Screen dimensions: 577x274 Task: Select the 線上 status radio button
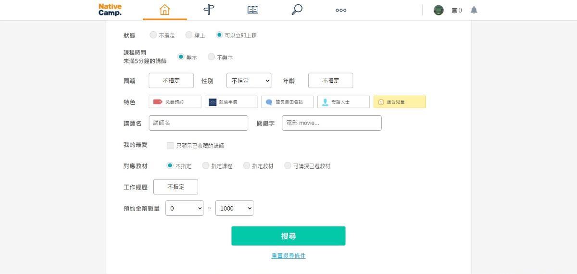(x=189, y=35)
